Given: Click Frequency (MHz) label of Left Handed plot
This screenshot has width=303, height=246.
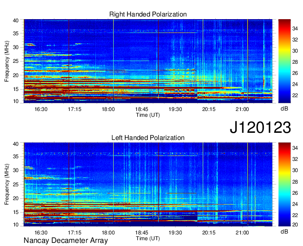Looking at the screenshot, I should tap(7, 184).
